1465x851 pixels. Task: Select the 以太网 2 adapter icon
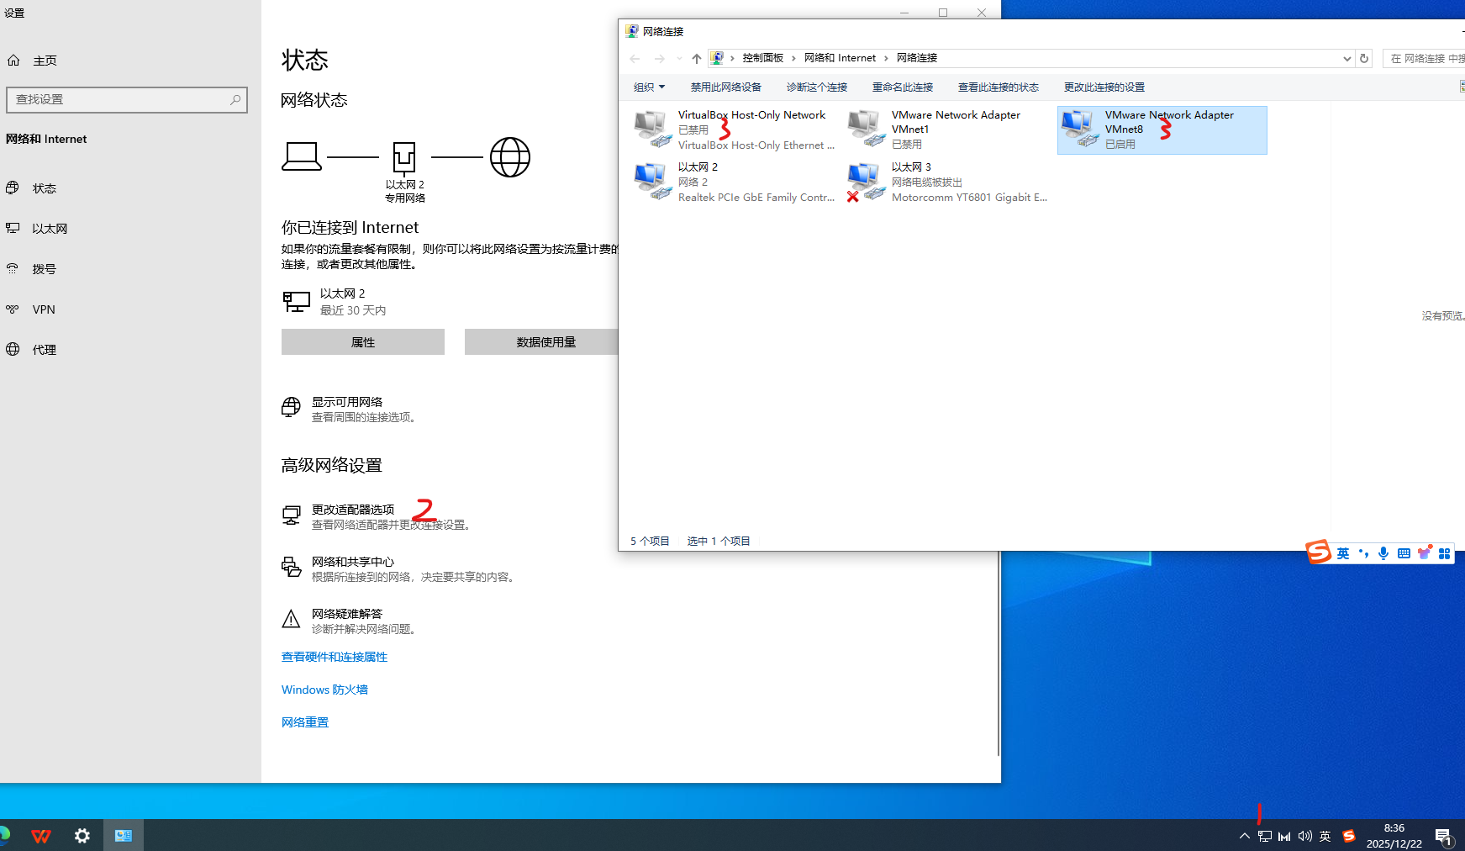point(652,182)
